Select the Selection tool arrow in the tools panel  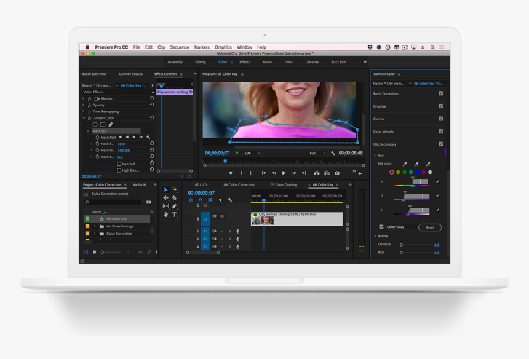(x=166, y=189)
